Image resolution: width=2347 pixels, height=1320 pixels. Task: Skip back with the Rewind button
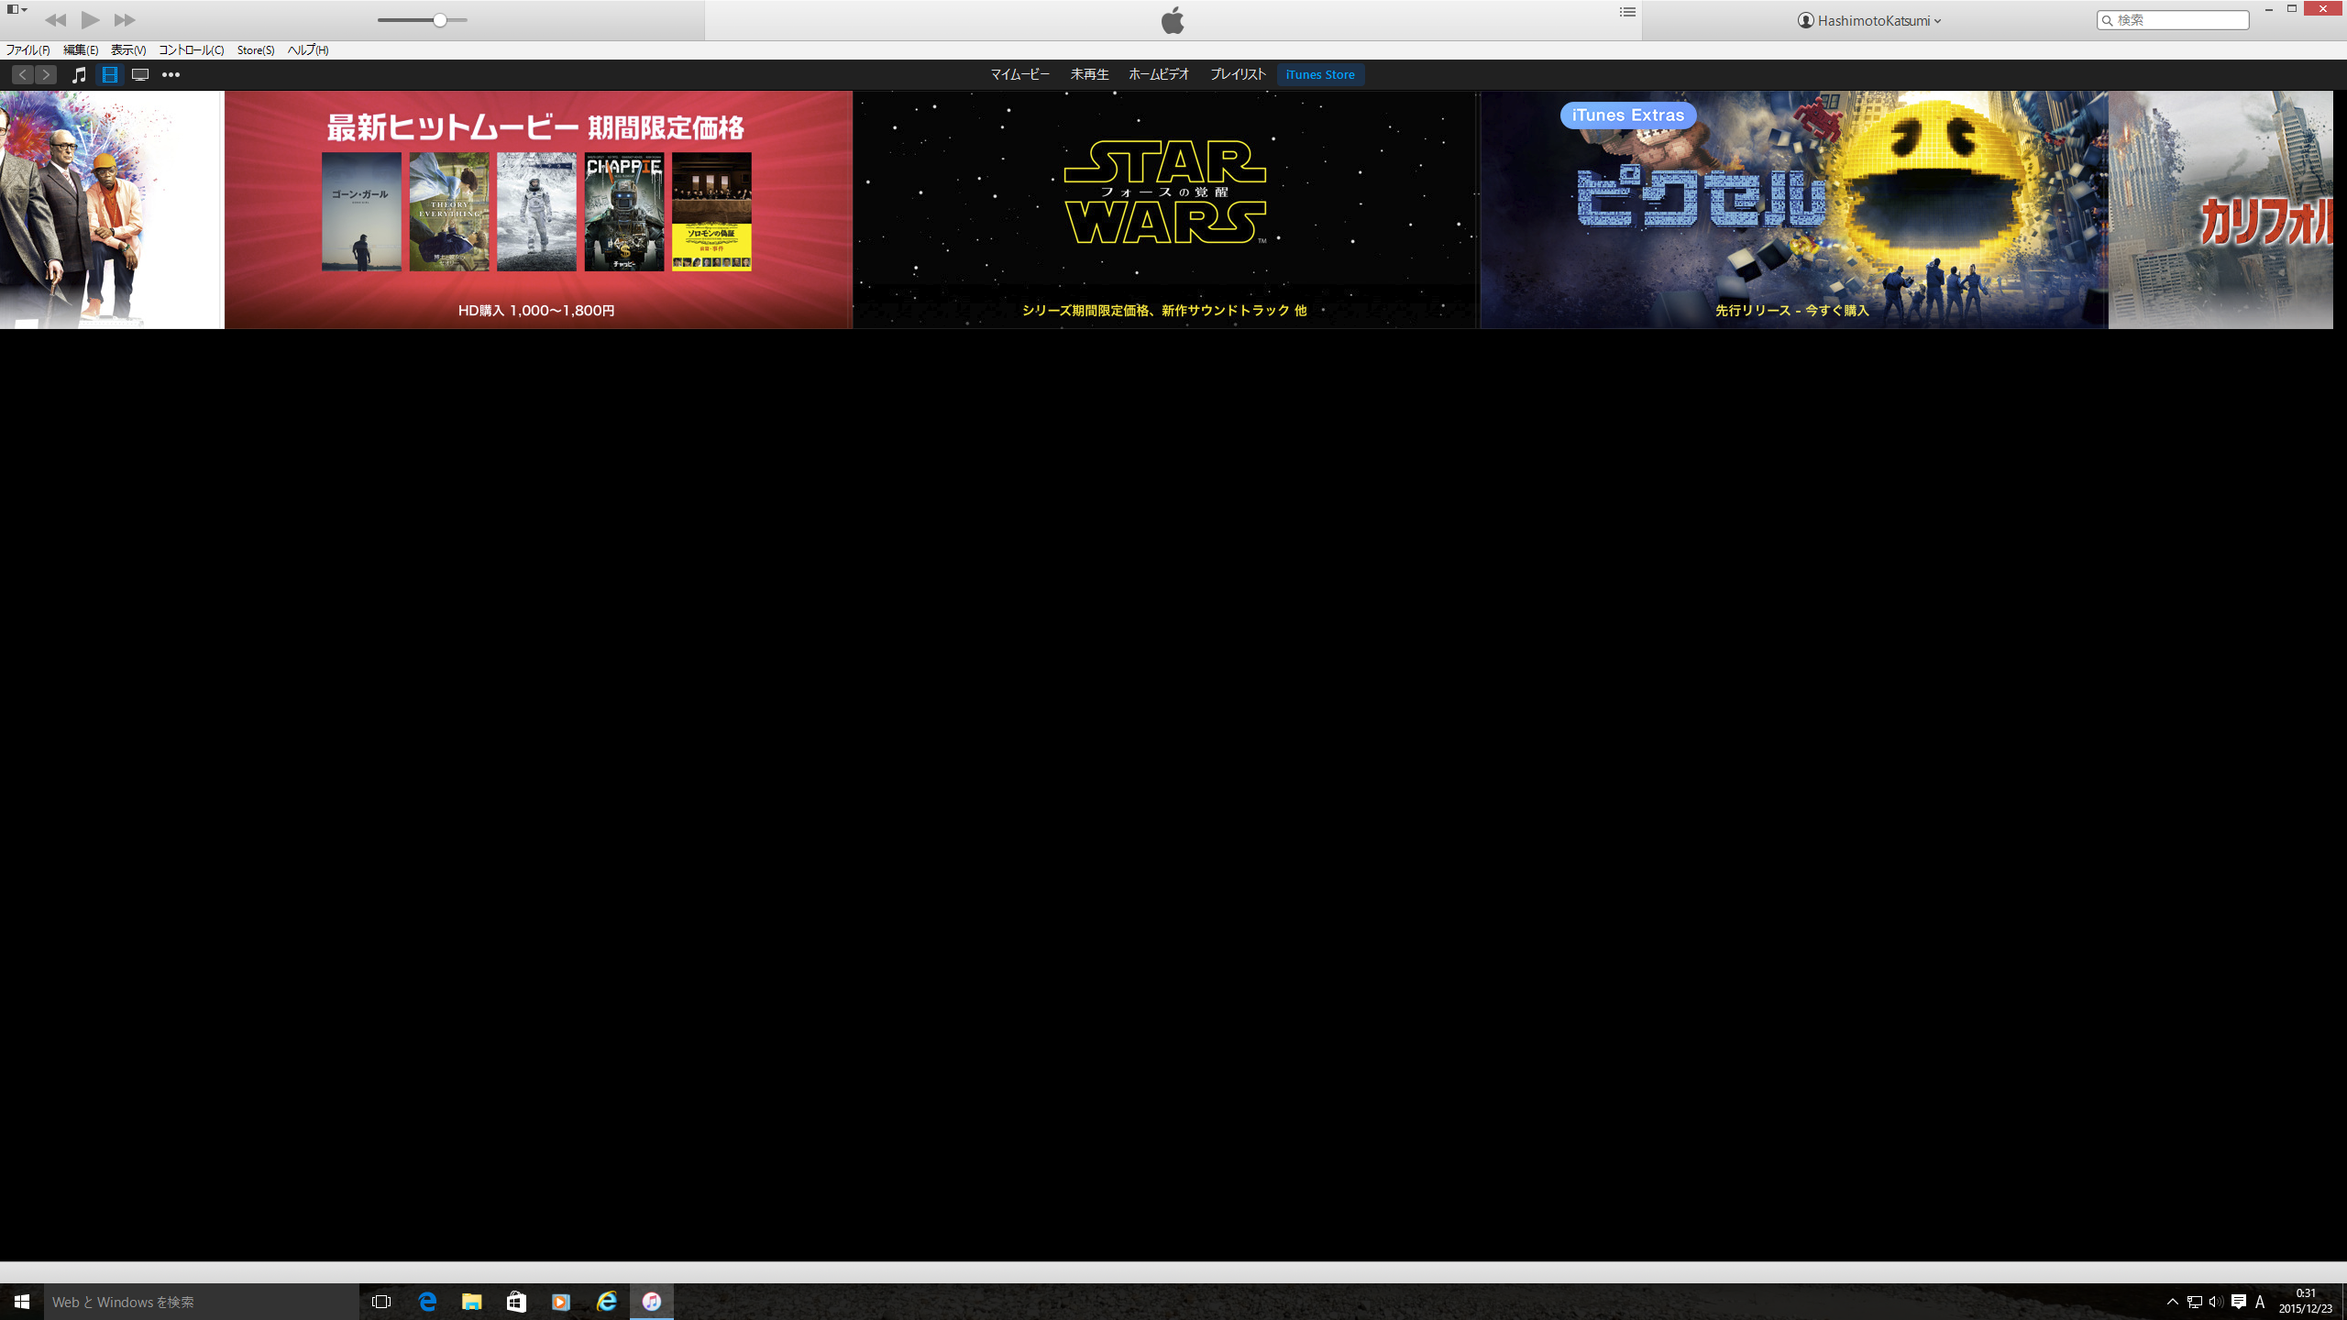tap(55, 20)
